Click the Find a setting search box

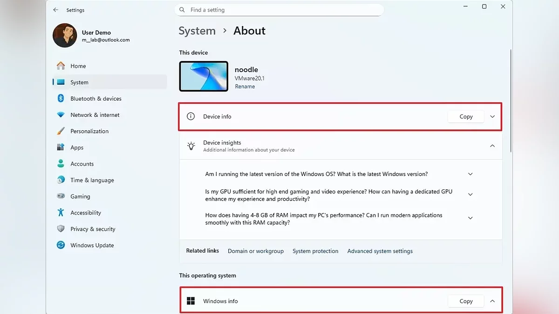279,10
